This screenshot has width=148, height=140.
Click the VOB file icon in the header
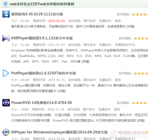point(5,4)
